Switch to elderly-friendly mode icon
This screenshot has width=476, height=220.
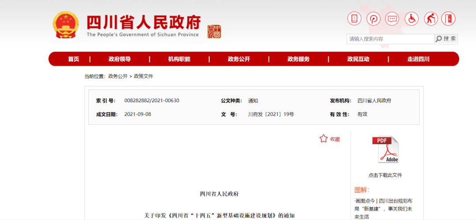click(431, 19)
